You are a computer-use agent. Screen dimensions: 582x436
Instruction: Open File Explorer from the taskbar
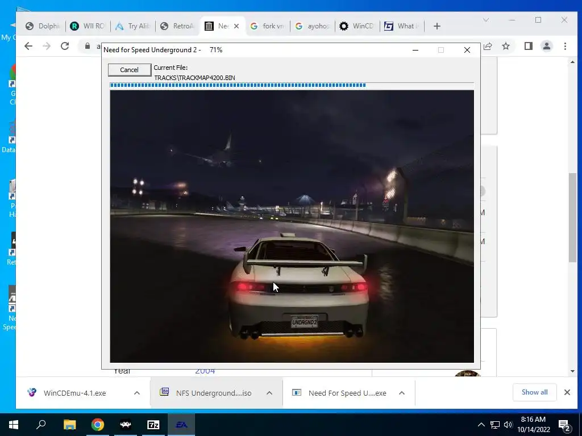69,425
